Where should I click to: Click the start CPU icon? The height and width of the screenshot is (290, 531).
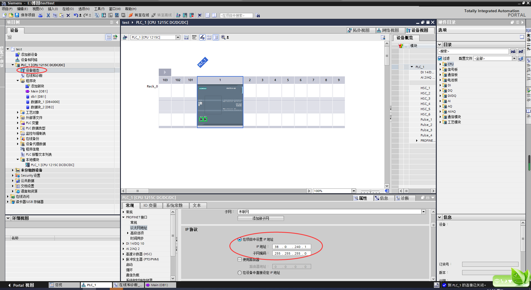[185, 15]
